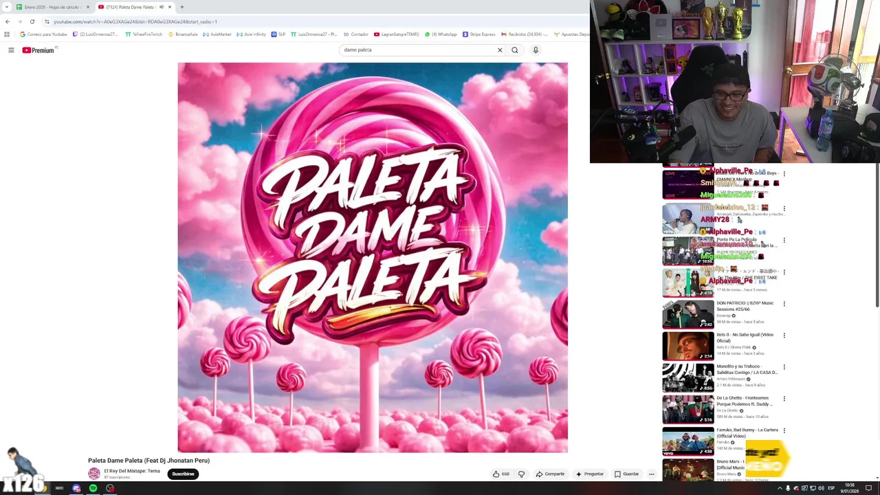Open options for Manolito y su Trabuco video
880x495 pixels.
click(784, 367)
